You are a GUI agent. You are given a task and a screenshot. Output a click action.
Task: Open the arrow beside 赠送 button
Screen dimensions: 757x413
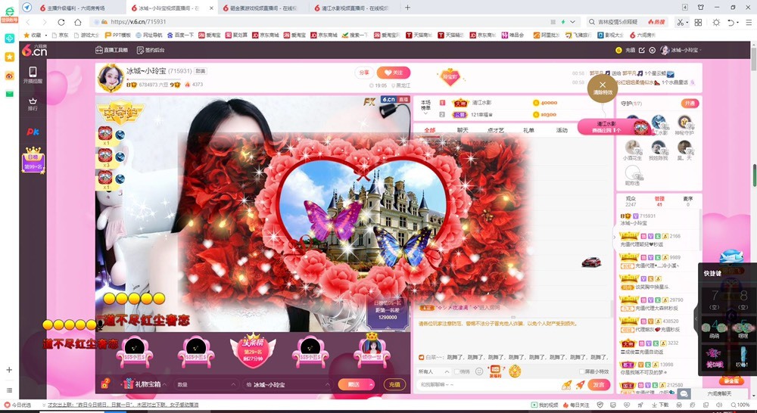click(x=371, y=384)
